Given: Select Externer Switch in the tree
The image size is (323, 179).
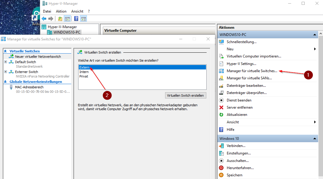Looking at the screenshot, I should (26, 72).
